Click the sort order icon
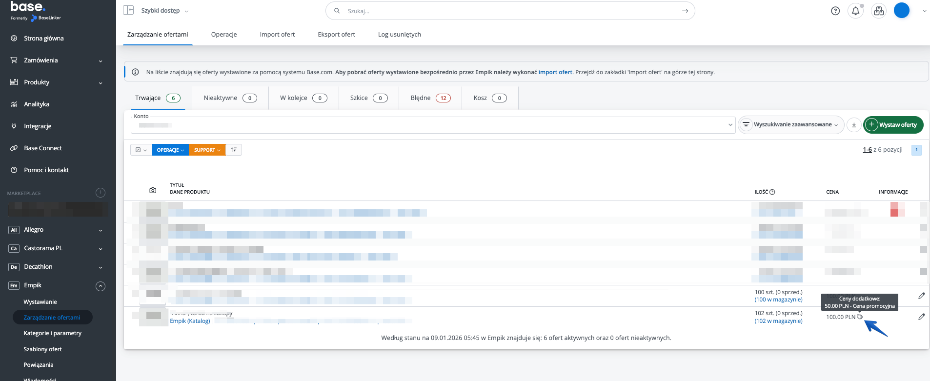The width and height of the screenshot is (930, 381). [x=234, y=150]
